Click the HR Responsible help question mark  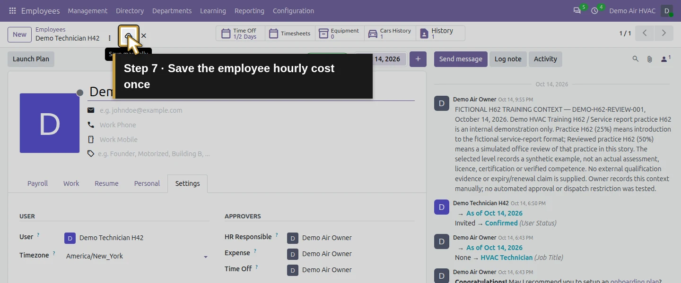277,235
